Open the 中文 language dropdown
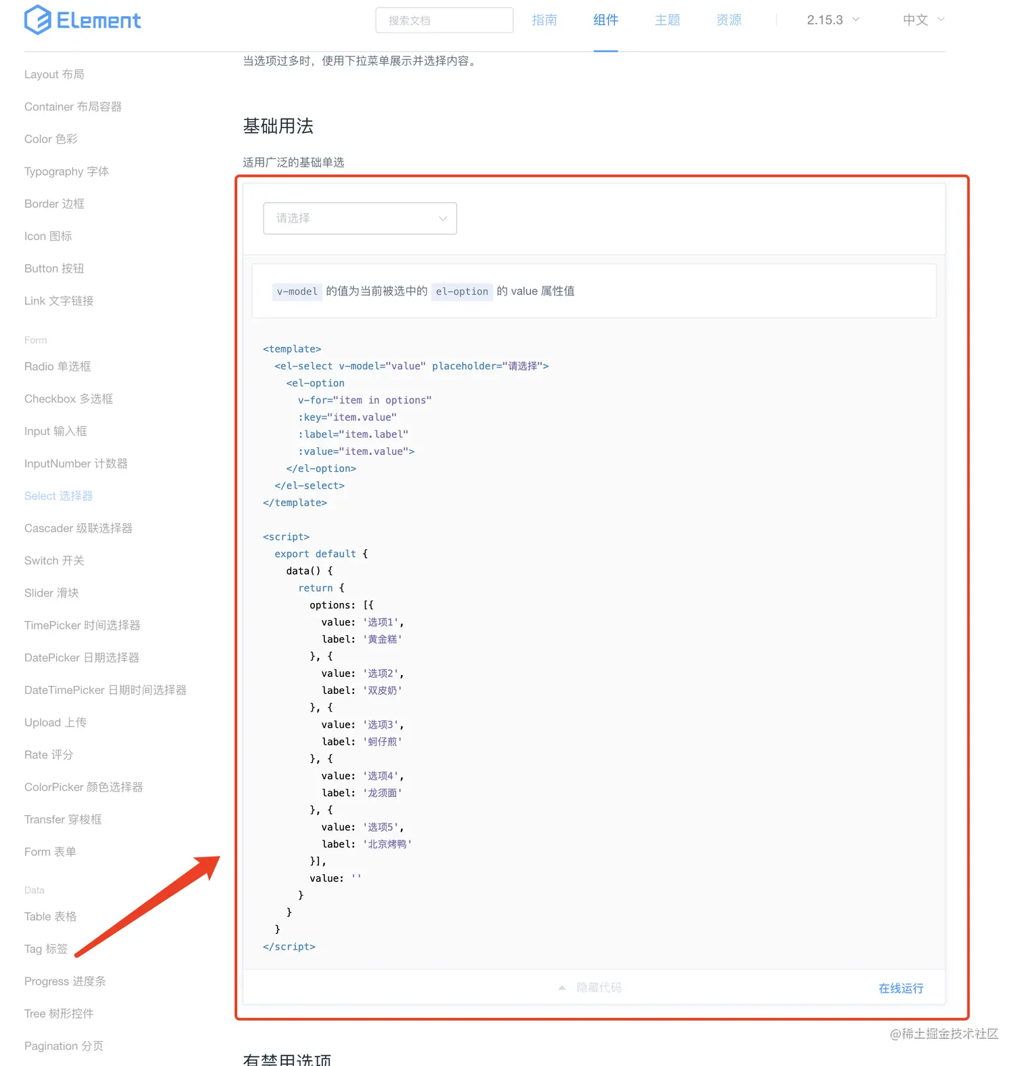The height and width of the screenshot is (1066, 1024). 923,20
